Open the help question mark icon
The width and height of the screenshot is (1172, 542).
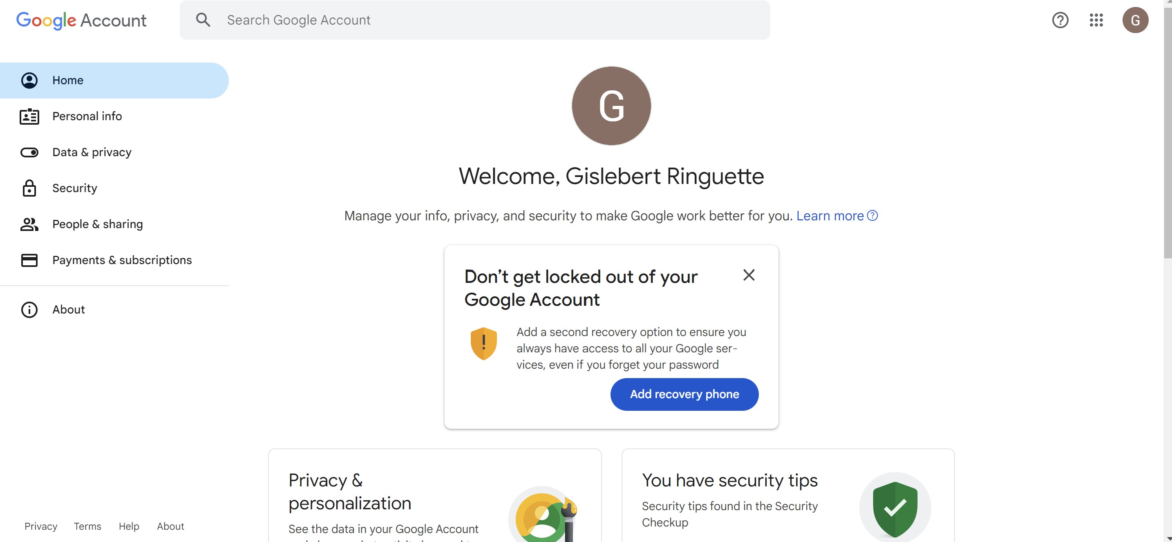tap(1060, 20)
